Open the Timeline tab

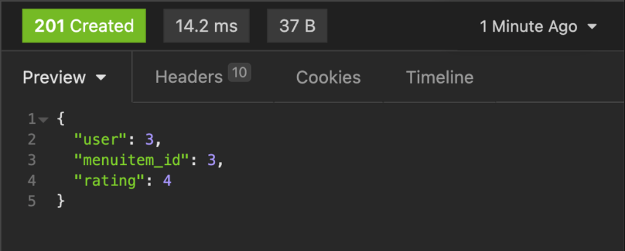tap(440, 78)
